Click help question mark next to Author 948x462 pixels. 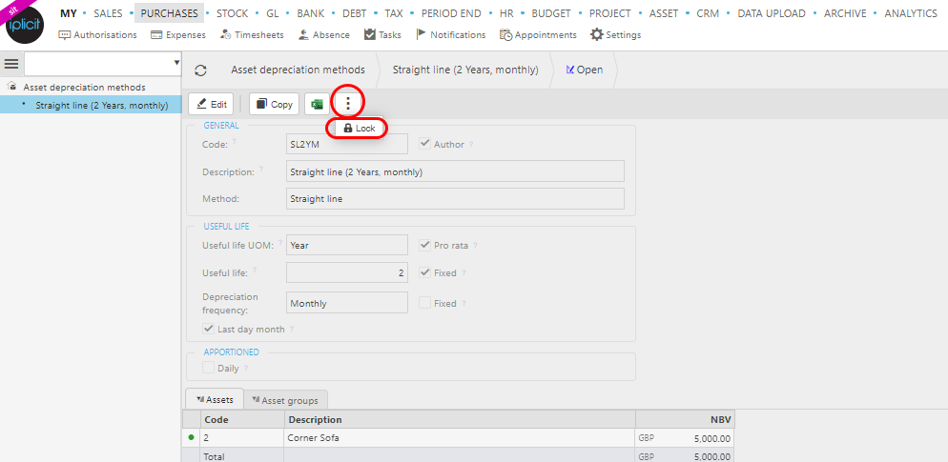[471, 145]
